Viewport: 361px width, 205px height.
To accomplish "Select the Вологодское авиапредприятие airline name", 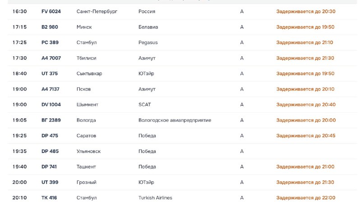I will pos(175,120).
